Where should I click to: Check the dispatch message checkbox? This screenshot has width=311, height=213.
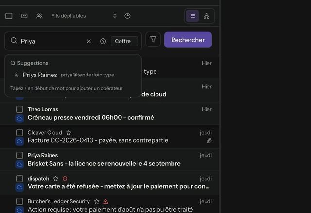point(19,179)
